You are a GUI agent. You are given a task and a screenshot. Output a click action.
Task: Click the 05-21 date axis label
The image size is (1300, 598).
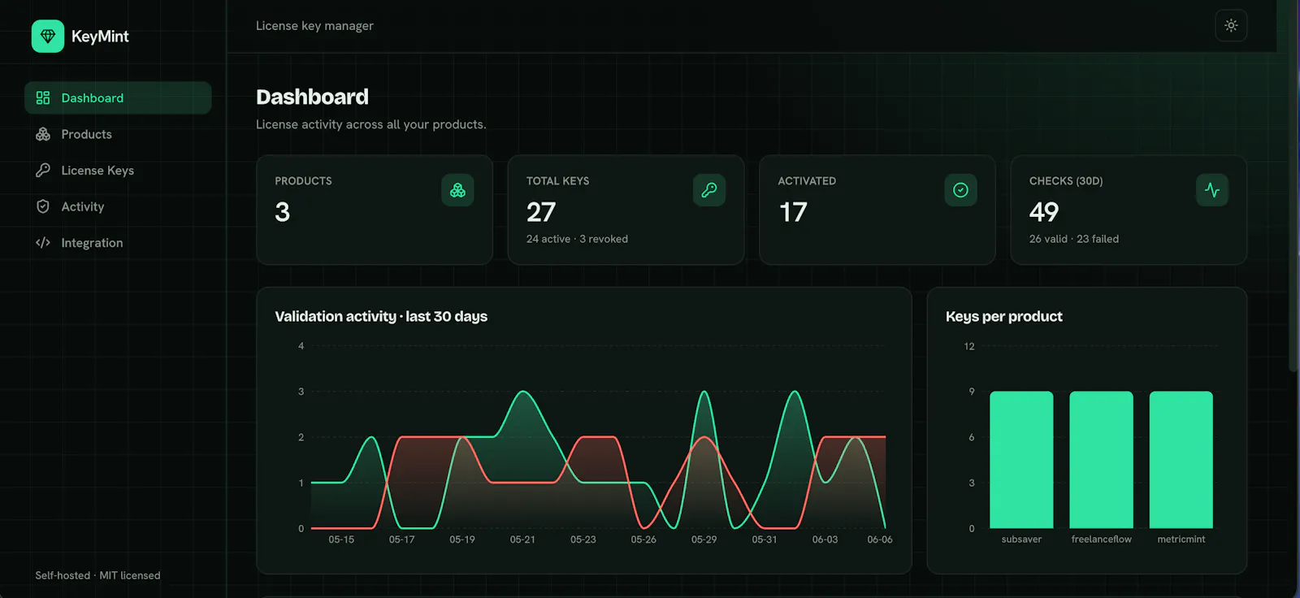522,539
